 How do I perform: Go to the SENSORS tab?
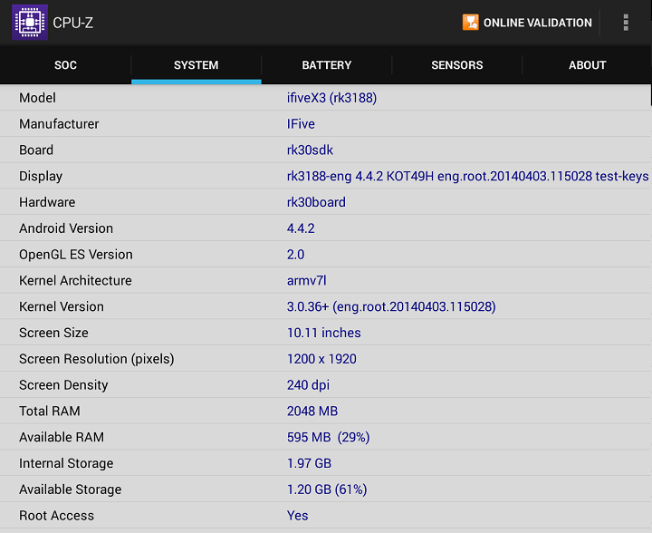[x=457, y=65]
